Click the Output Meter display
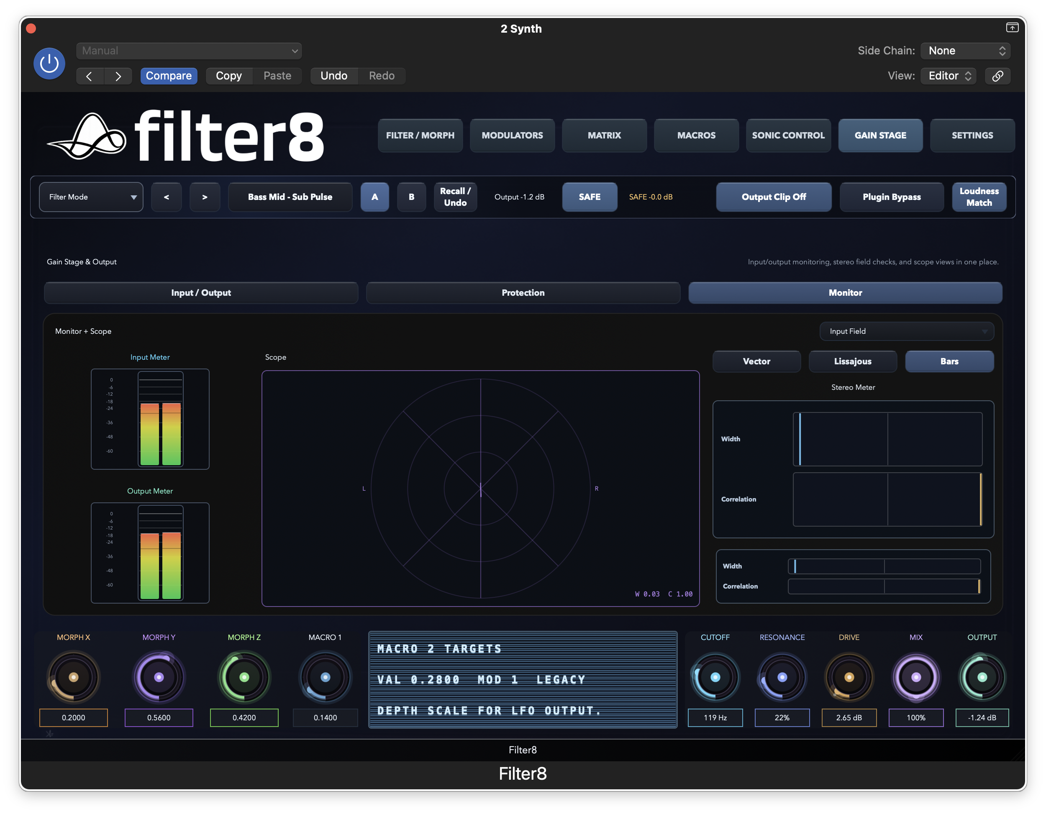 pos(150,553)
